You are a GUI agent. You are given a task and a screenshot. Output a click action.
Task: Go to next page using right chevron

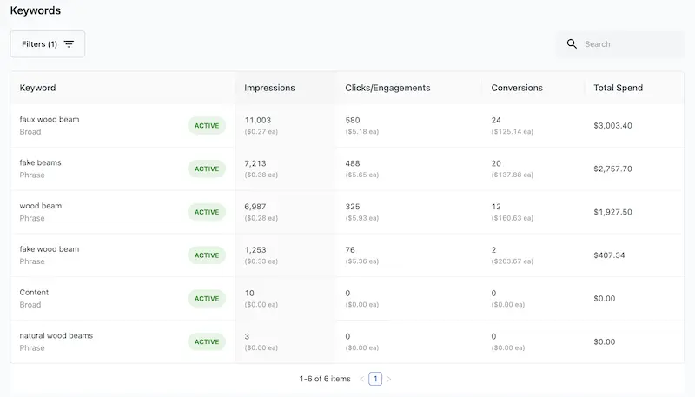tap(389, 379)
